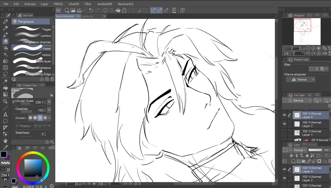
Task: Choose the Vektor eraser sub-tool
Action: pyautogui.click(x=31, y=55)
